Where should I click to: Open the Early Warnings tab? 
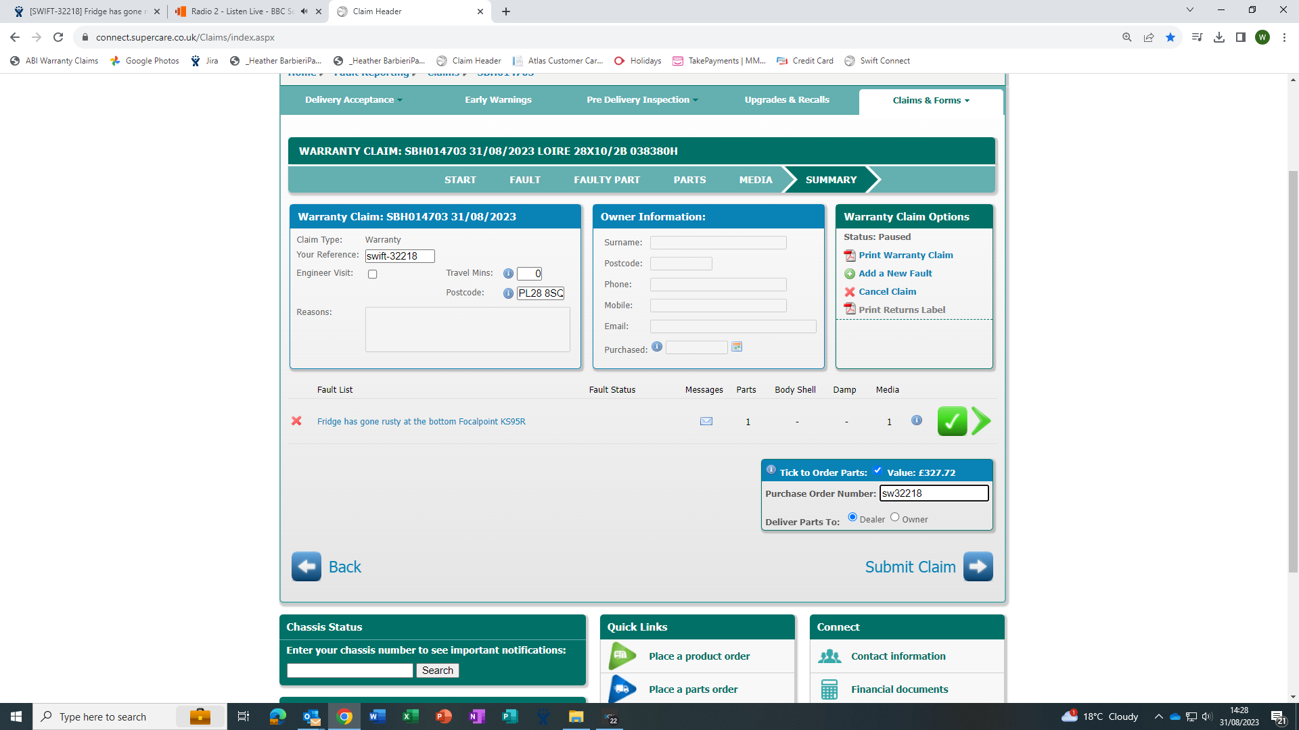click(498, 100)
